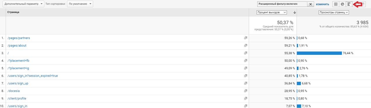Select the performance bar view icon
The width and height of the screenshot is (371, 108).
tap(349, 4)
